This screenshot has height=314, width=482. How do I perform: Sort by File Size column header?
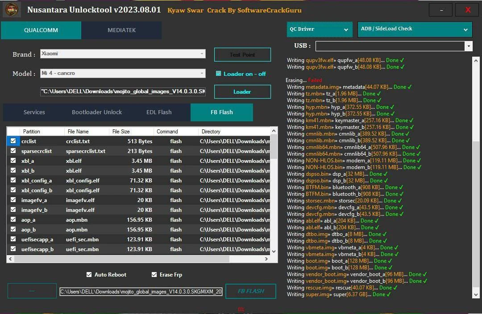131,132
